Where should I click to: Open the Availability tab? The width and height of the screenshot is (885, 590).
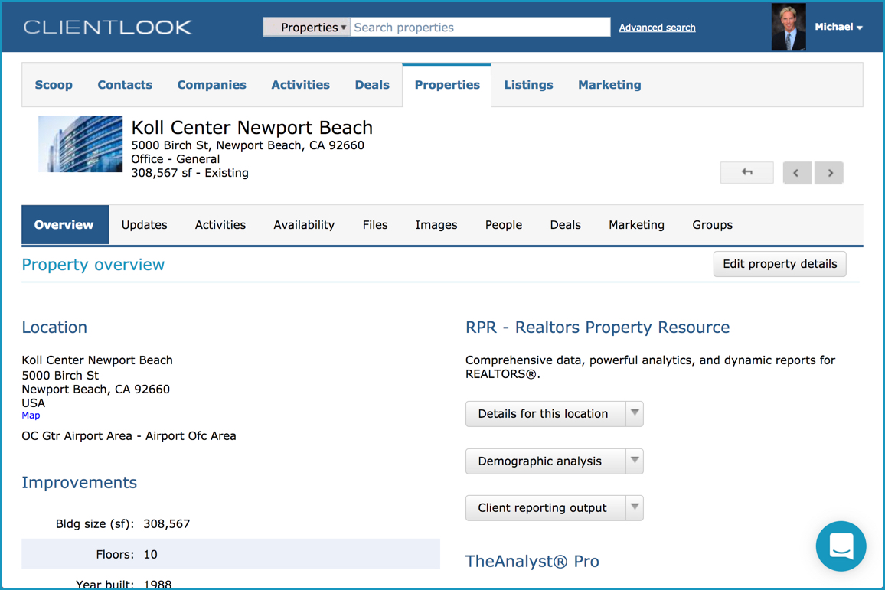pyautogui.click(x=304, y=224)
